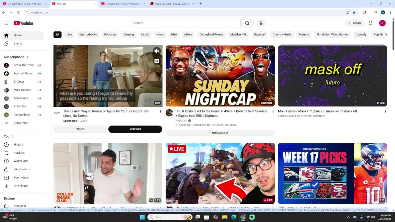Click the Watch button on the ad

[80, 129]
